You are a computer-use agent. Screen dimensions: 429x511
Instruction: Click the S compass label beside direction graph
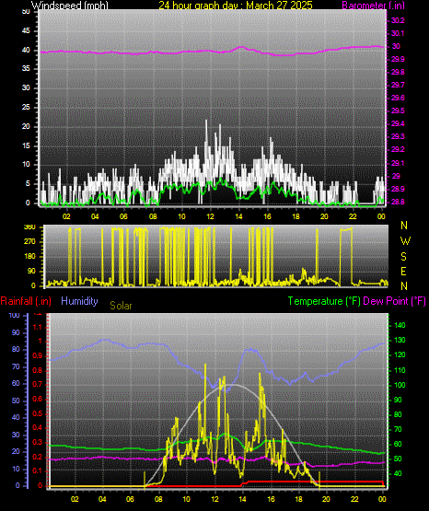[x=403, y=257]
